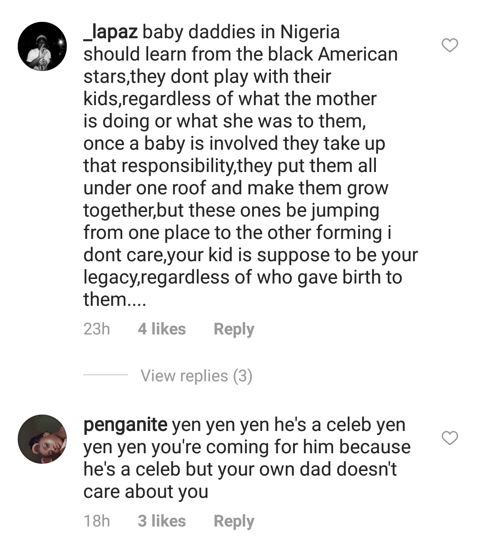
Task: Expand View replies (3)
Action: [196, 376]
